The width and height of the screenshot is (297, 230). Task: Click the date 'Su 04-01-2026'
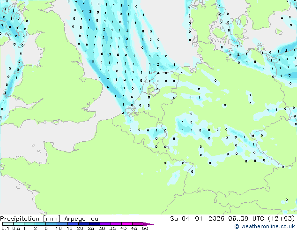click(197, 219)
